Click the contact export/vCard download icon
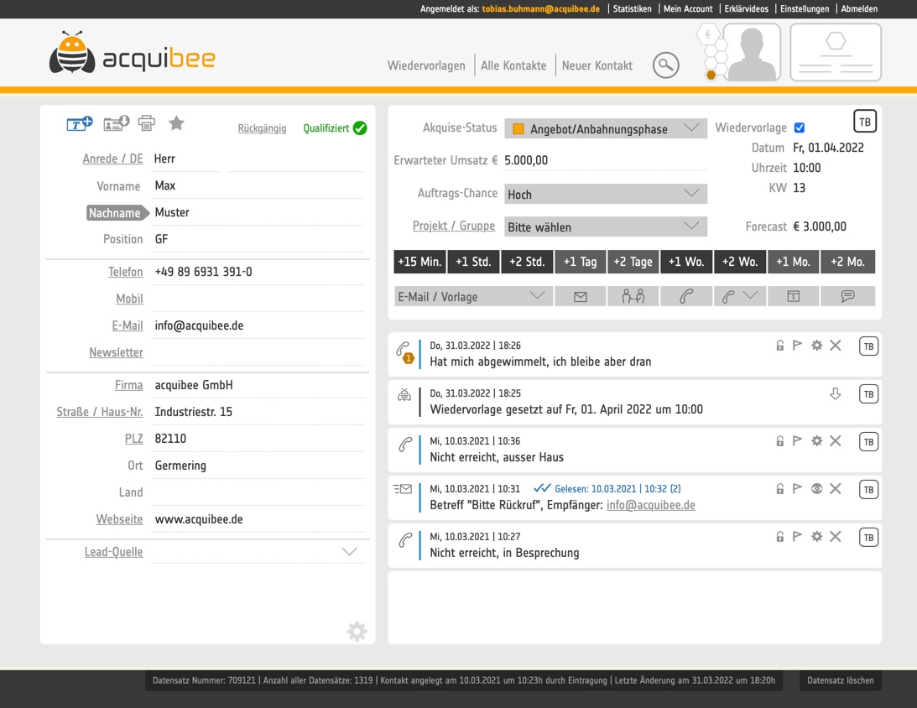This screenshot has height=708, width=917. 113,122
